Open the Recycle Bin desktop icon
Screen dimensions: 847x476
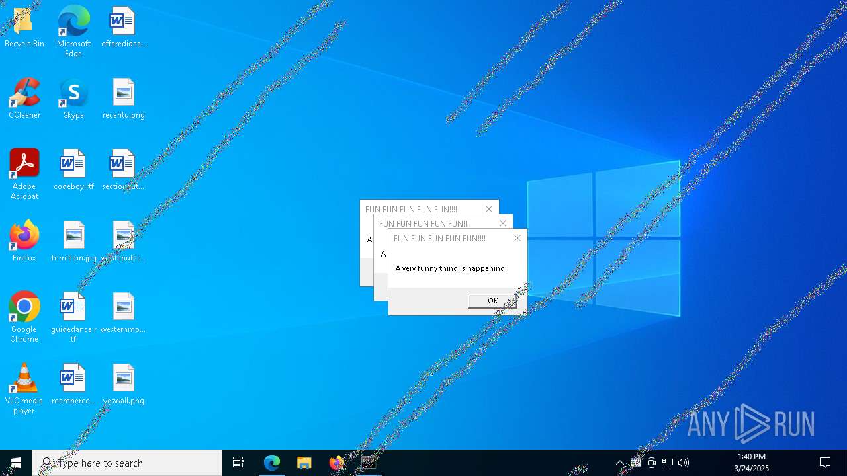24,28
